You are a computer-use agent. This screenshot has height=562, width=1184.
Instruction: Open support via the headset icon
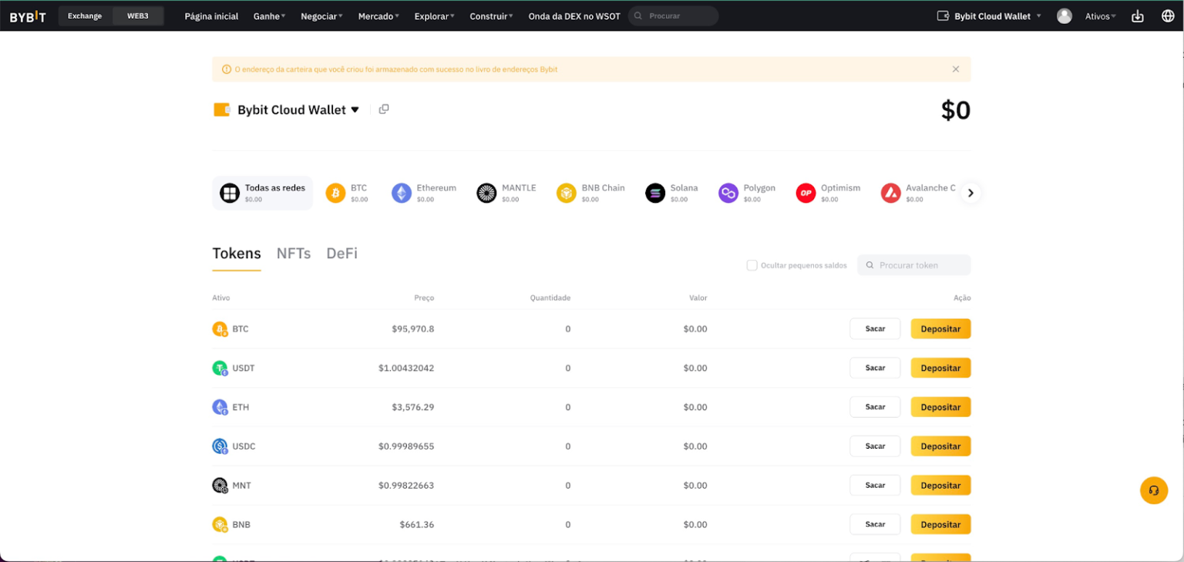pyautogui.click(x=1154, y=490)
